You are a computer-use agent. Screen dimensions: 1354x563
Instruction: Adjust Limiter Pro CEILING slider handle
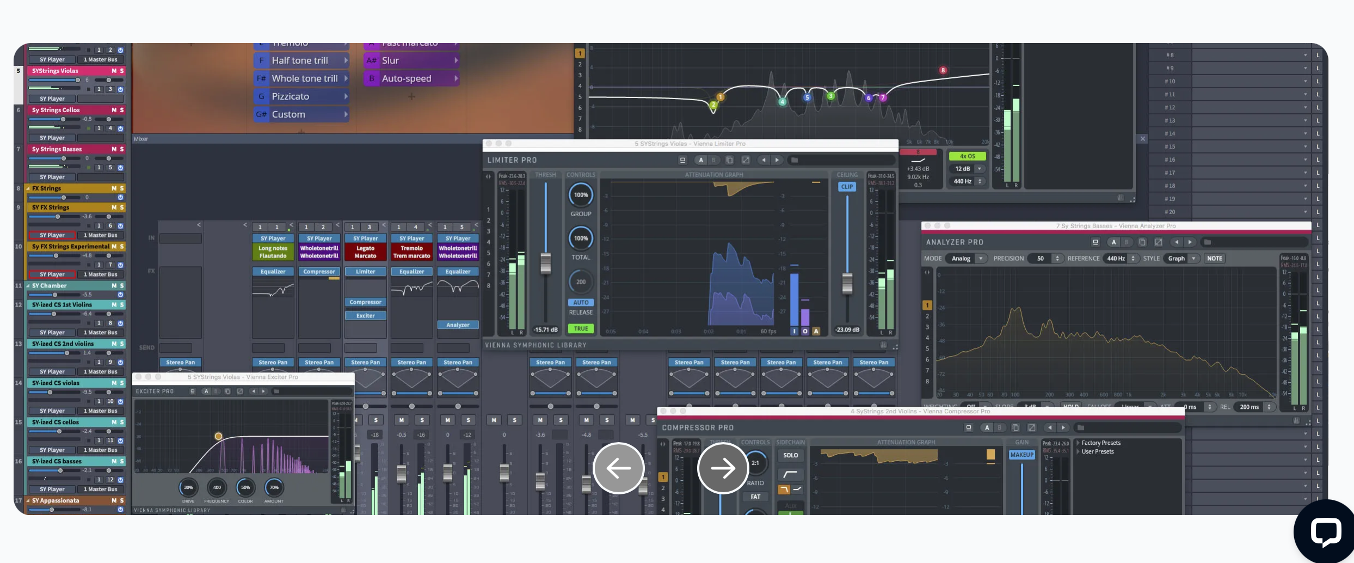pyautogui.click(x=847, y=284)
